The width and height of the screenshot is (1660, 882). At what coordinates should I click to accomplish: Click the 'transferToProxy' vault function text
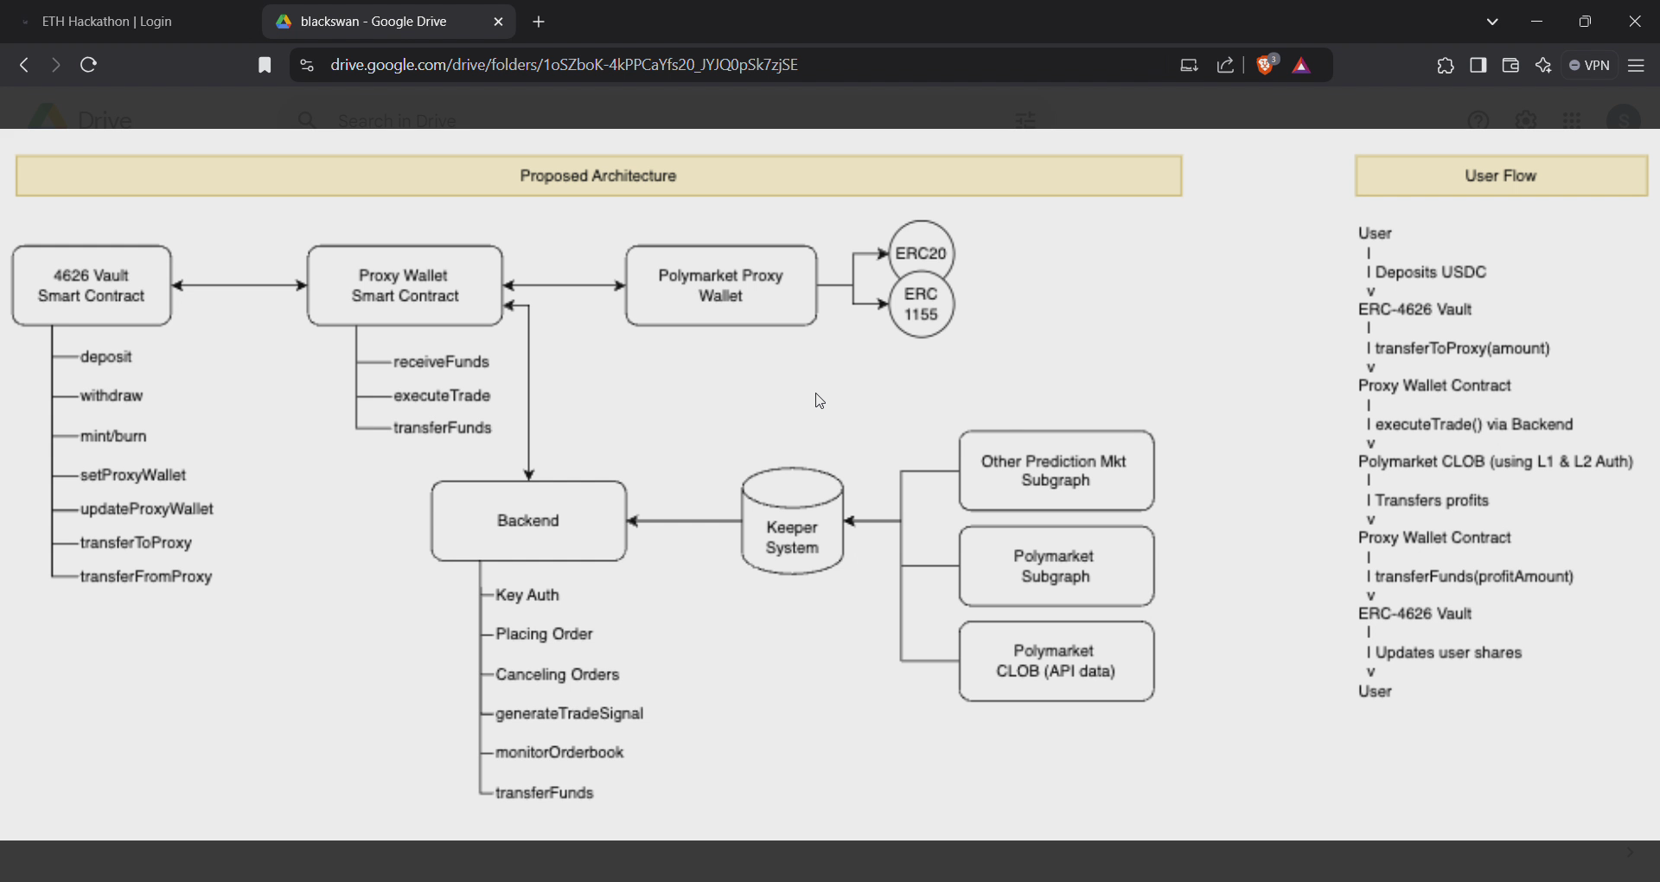pos(136,543)
